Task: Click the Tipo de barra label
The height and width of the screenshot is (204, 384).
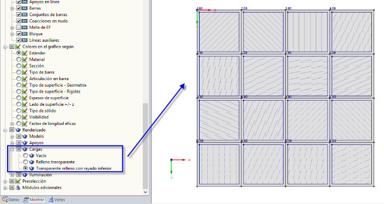Action: click(41, 72)
